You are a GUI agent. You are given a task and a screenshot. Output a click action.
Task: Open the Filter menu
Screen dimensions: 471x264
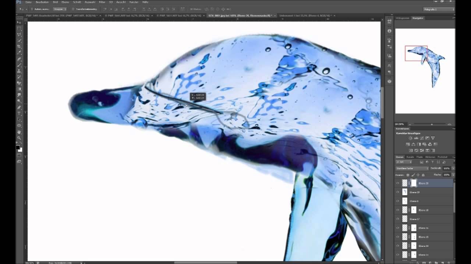tap(102, 2)
